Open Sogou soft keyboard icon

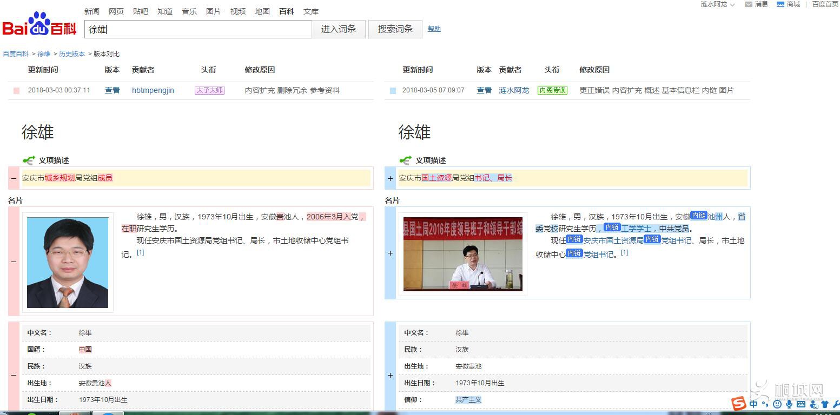(x=801, y=404)
